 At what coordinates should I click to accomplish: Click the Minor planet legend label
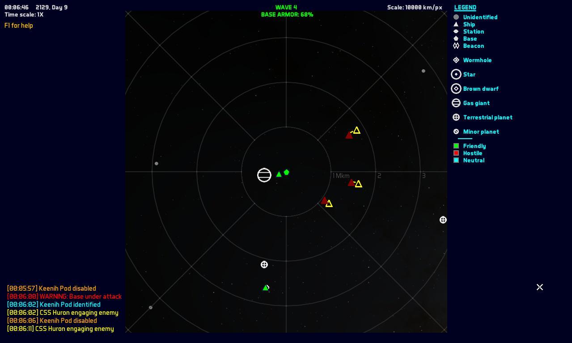(481, 131)
